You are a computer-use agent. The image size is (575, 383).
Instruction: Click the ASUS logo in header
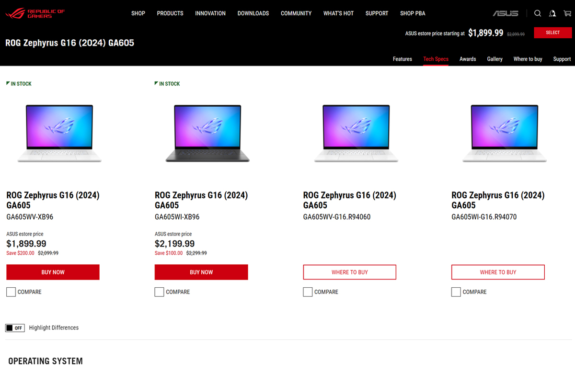pos(506,13)
